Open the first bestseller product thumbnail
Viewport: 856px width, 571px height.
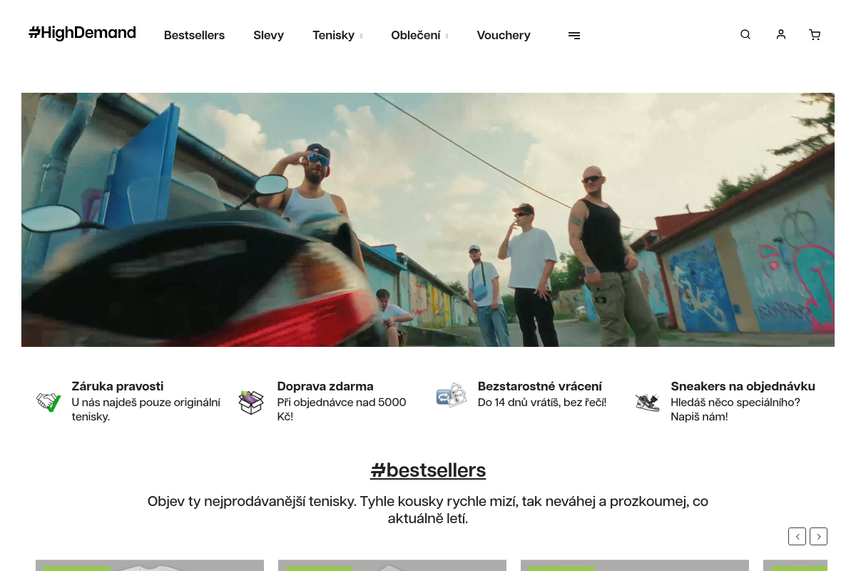tap(150, 565)
